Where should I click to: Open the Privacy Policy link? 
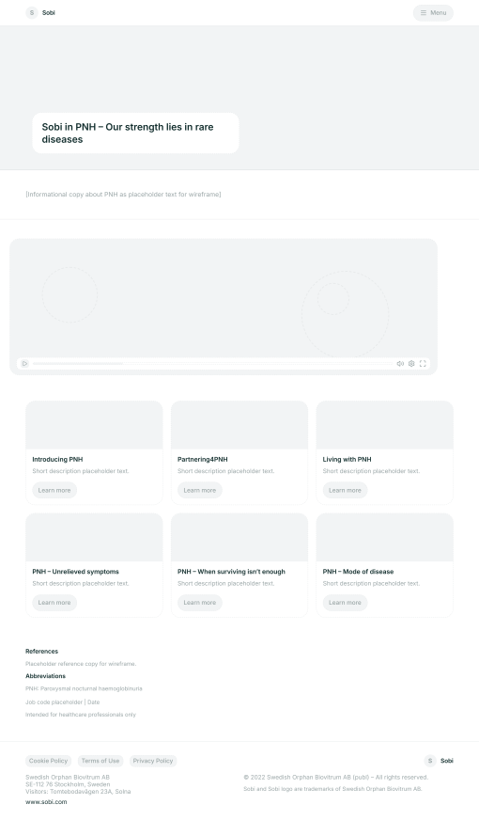tap(153, 761)
